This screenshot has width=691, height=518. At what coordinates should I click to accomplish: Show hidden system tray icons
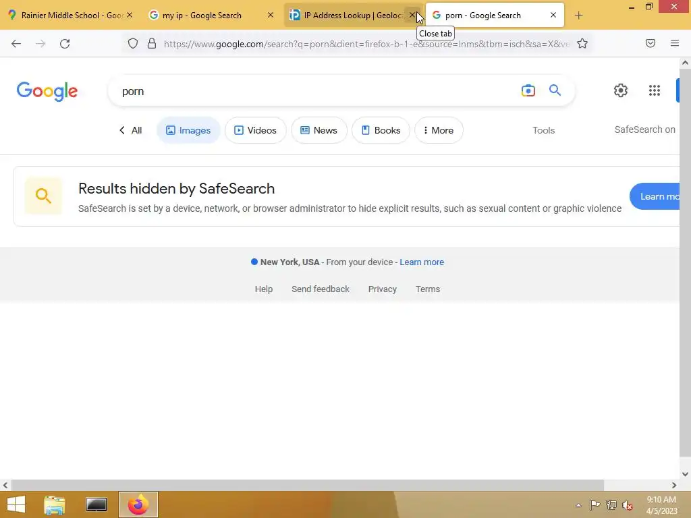578,505
